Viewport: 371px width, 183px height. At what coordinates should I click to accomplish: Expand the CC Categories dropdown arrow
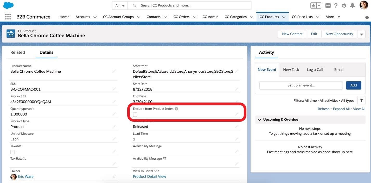[252, 17]
